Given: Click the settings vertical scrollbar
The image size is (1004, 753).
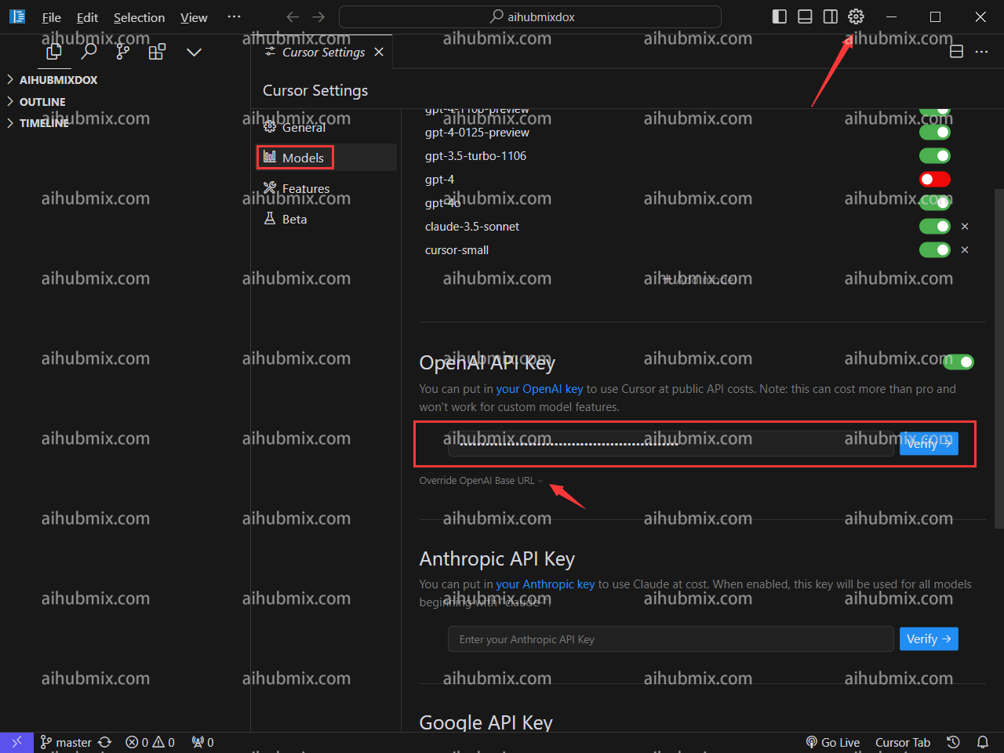Looking at the screenshot, I should [x=999, y=358].
